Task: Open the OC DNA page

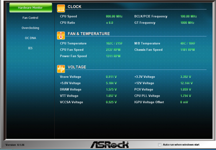Action: click(30, 38)
